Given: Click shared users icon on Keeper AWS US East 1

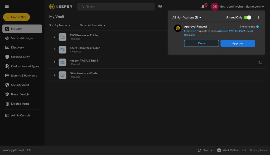Looking at the screenshot, I should click(260, 62).
